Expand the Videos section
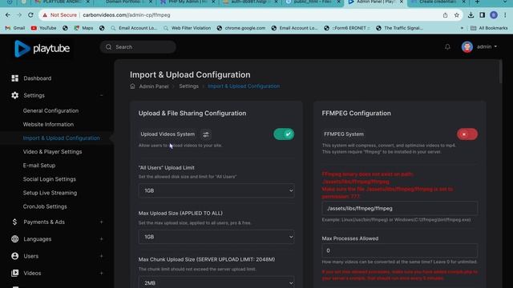This screenshot has height=288, width=513. click(x=102, y=273)
